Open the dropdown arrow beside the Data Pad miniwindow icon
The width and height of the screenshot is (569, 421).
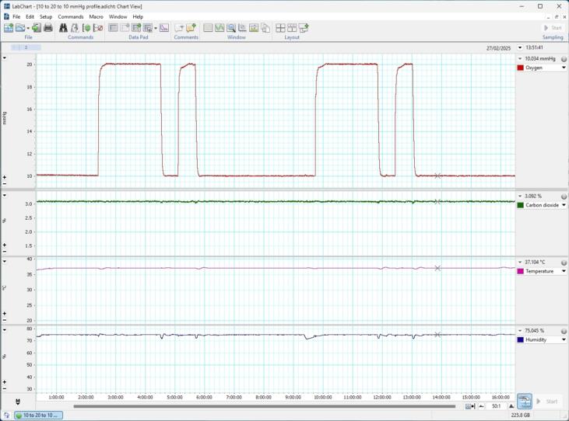coord(156,28)
